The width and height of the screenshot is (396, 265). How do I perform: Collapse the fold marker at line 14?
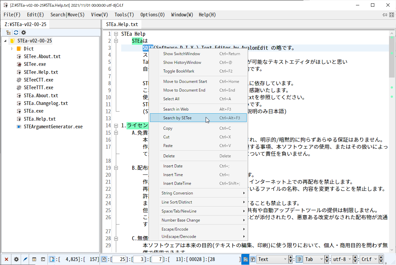[116, 125]
